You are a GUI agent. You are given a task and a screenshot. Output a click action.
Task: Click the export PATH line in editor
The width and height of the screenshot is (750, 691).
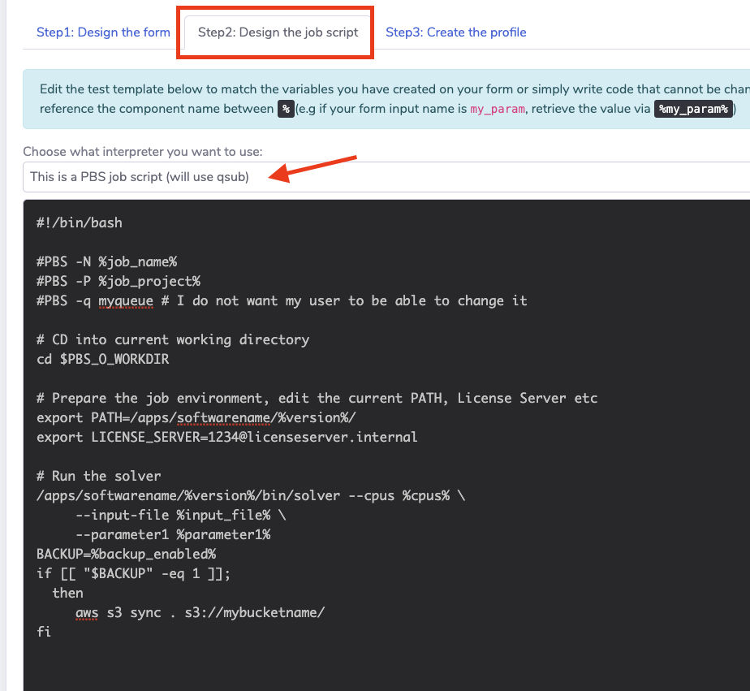196,417
